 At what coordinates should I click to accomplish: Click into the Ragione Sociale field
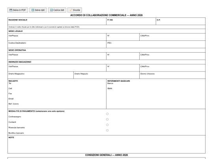pyautogui.click(x=57, y=21)
